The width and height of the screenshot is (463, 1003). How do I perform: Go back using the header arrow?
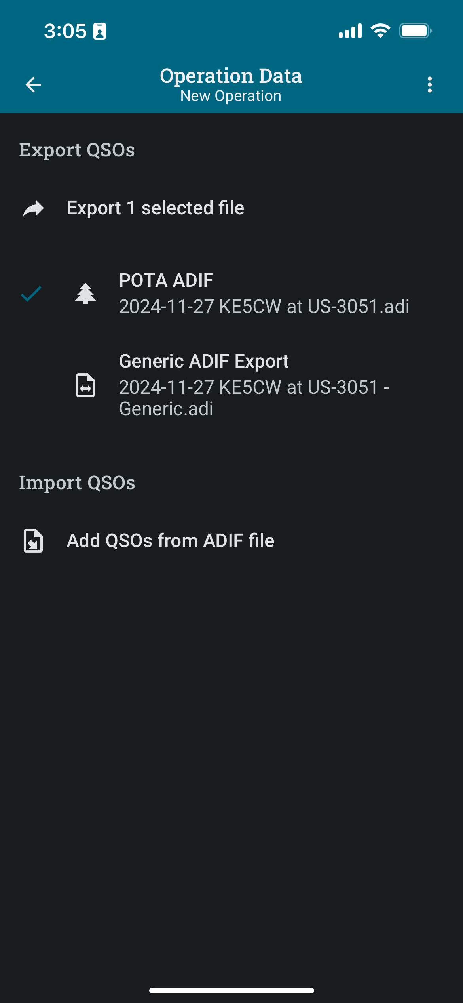(x=33, y=85)
